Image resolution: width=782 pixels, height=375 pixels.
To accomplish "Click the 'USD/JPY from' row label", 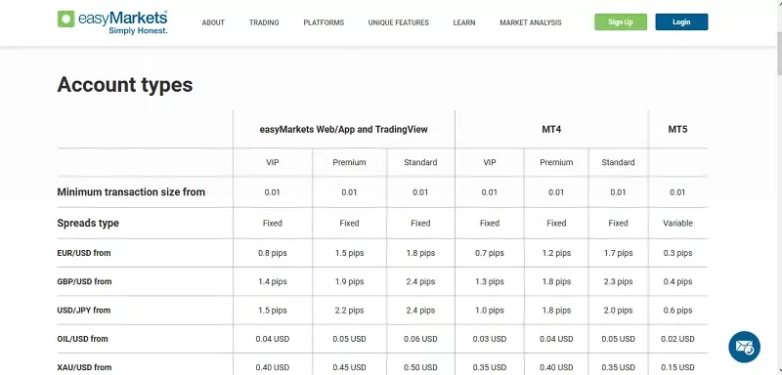I will tap(84, 311).
